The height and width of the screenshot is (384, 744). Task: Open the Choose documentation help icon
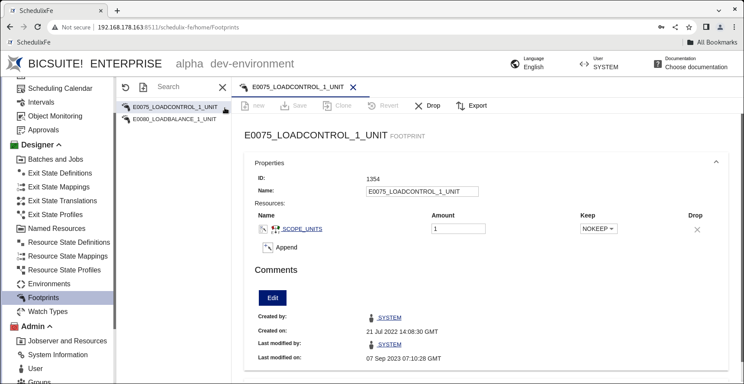pyautogui.click(x=657, y=64)
